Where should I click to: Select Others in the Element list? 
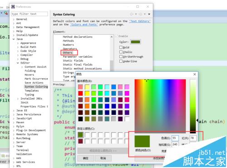tap(68, 53)
